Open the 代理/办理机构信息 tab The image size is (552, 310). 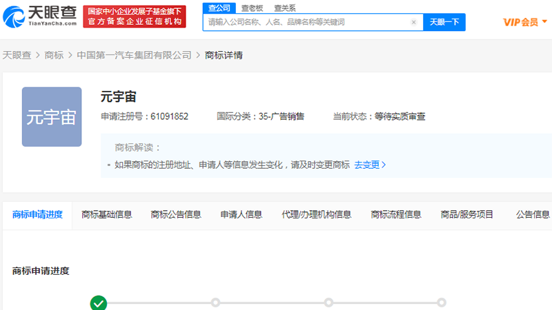coord(316,214)
